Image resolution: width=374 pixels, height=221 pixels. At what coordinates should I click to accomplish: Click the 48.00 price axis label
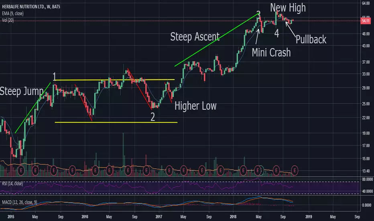coord(366,34)
